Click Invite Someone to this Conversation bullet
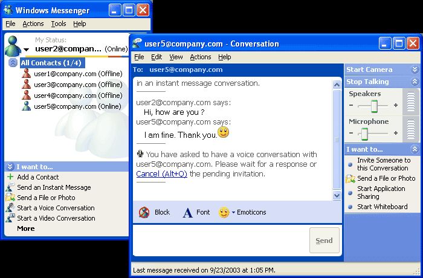 tap(350, 164)
